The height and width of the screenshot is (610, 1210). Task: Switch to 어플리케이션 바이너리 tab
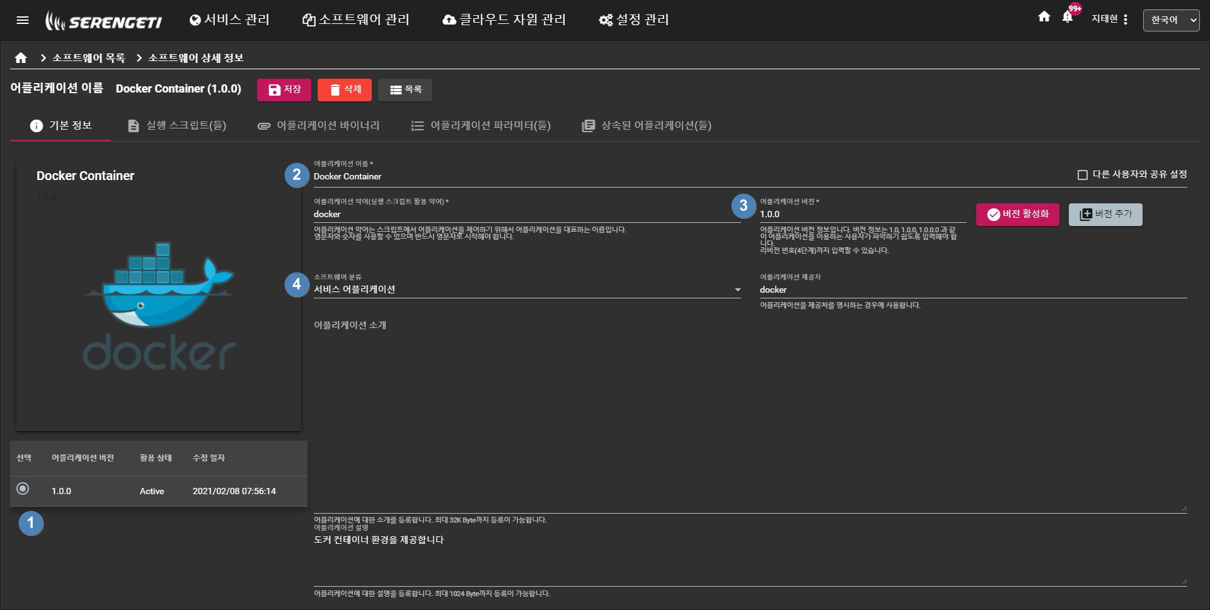point(319,125)
